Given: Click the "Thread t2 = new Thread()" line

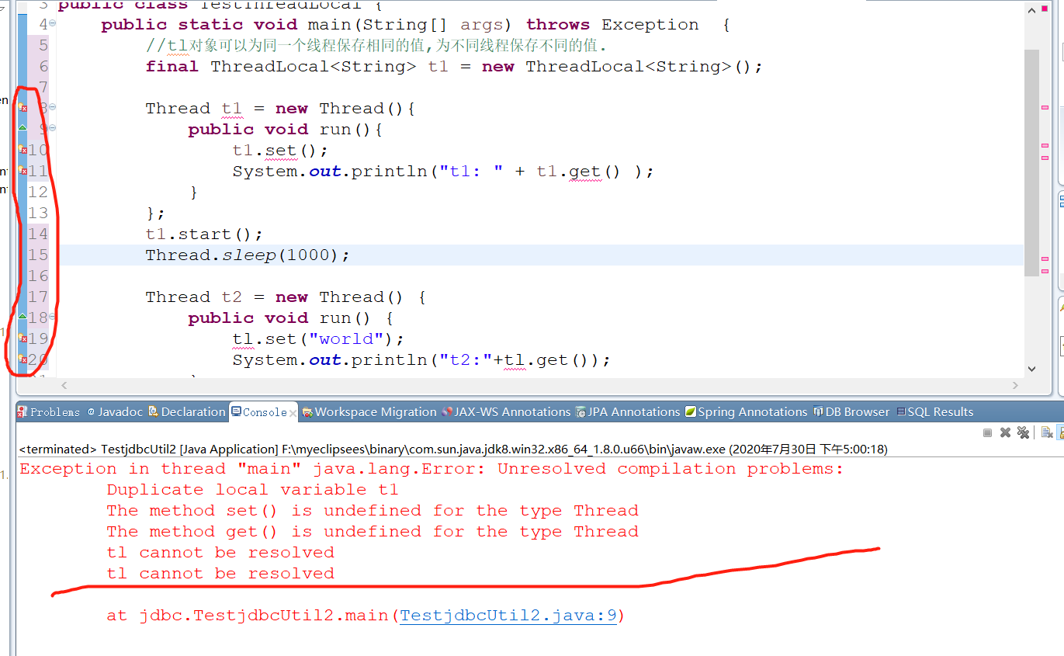Looking at the screenshot, I should point(286,297).
